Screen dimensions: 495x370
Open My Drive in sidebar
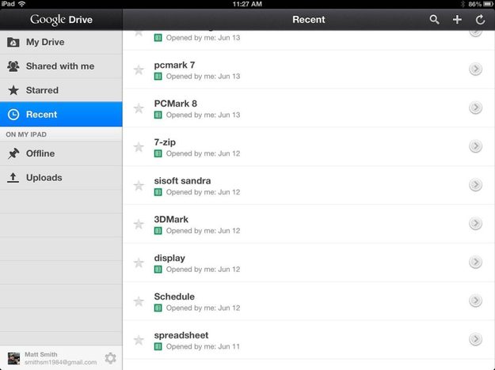pyautogui.click(x=61, y=42)
